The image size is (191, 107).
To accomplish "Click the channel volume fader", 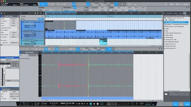I will click(4, 73).
